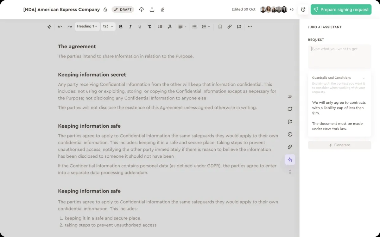
Task: Click the New York law guardrail text
Action: click(x=337, y=126)
